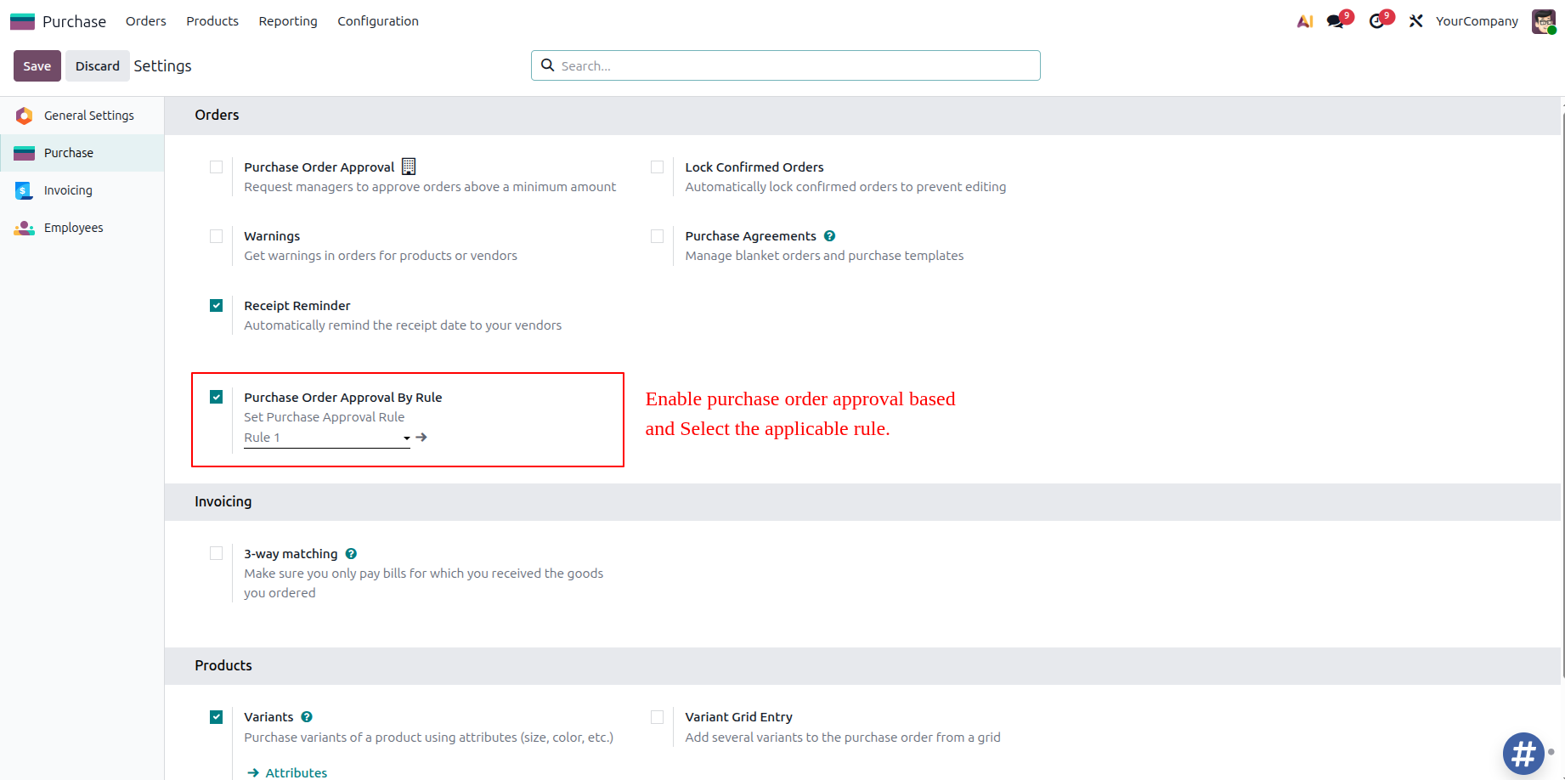Click the General Settings hexagon icon
Screen dimensions: 1565x780
coord(24,115)
